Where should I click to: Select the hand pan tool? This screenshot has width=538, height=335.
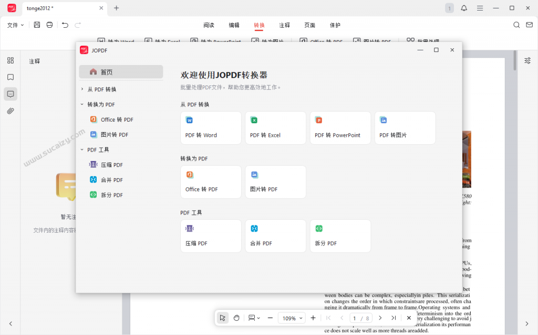pos(236,318)
